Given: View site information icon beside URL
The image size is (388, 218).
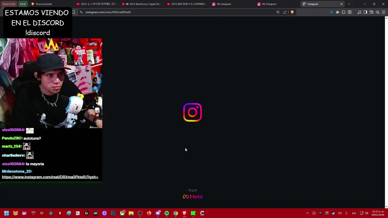Looking at the screenshot, I should point(81,12).
